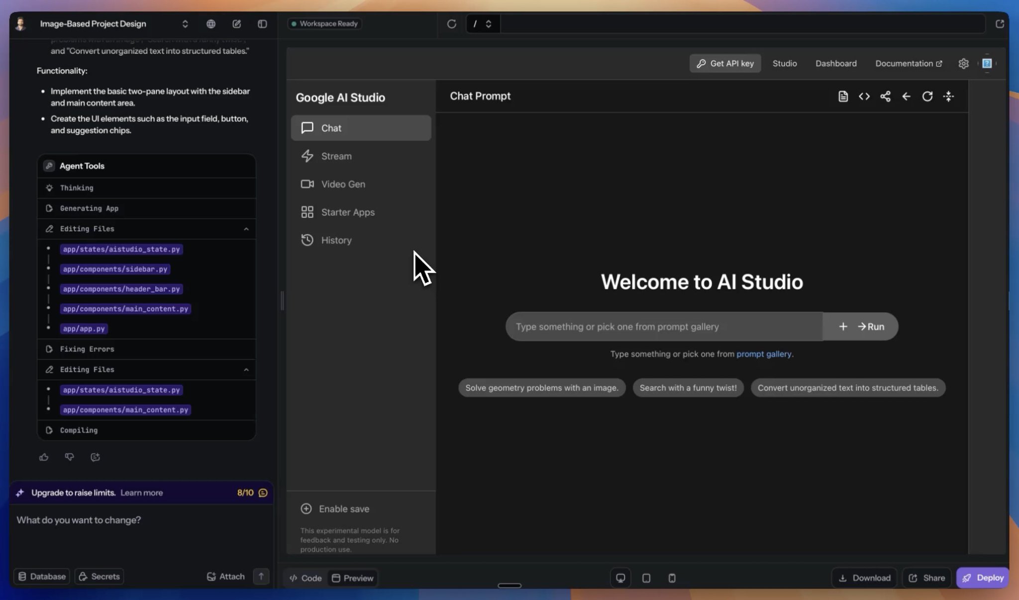Click the preview URL address field

tap(742, 24)
